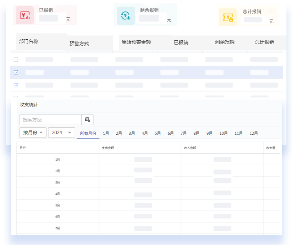Image resolution: width=292 pixels, height=245 pixels.
Task: Open the 按月份 dropdown
Action: point(33,133)
